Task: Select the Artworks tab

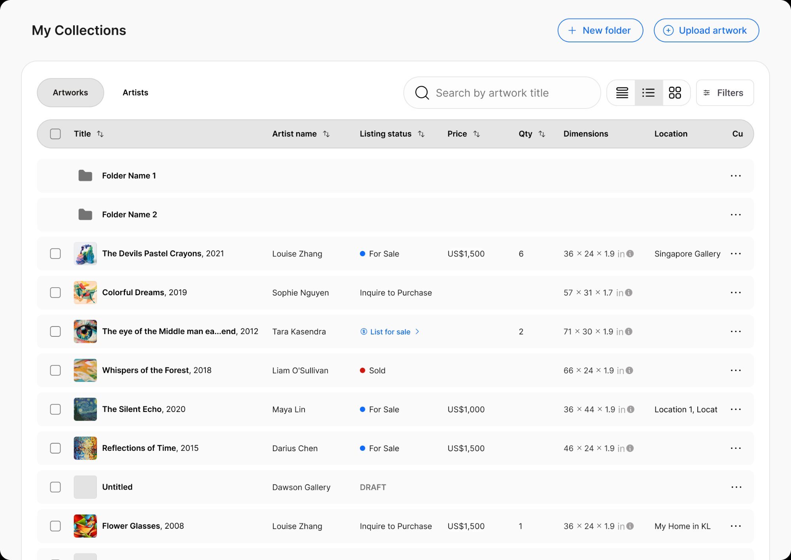Action: (x=70, y=92)
